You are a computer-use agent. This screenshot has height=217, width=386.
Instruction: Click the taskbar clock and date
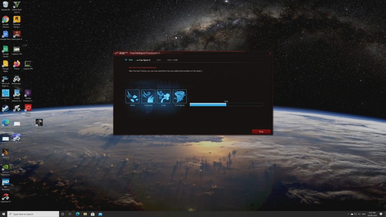372,214
